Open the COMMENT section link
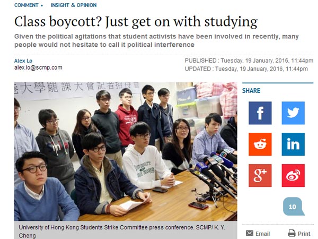Image resolution: width=318 pixels, height=239 pixels. click(26, 5)
